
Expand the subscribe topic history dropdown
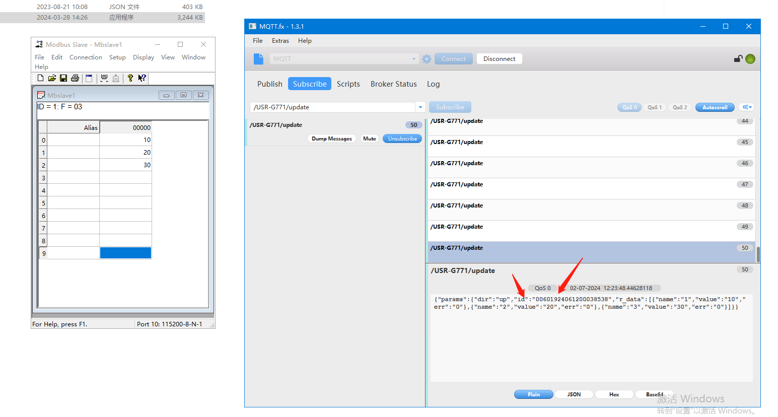pyautogui.click(x=420, y=107)
